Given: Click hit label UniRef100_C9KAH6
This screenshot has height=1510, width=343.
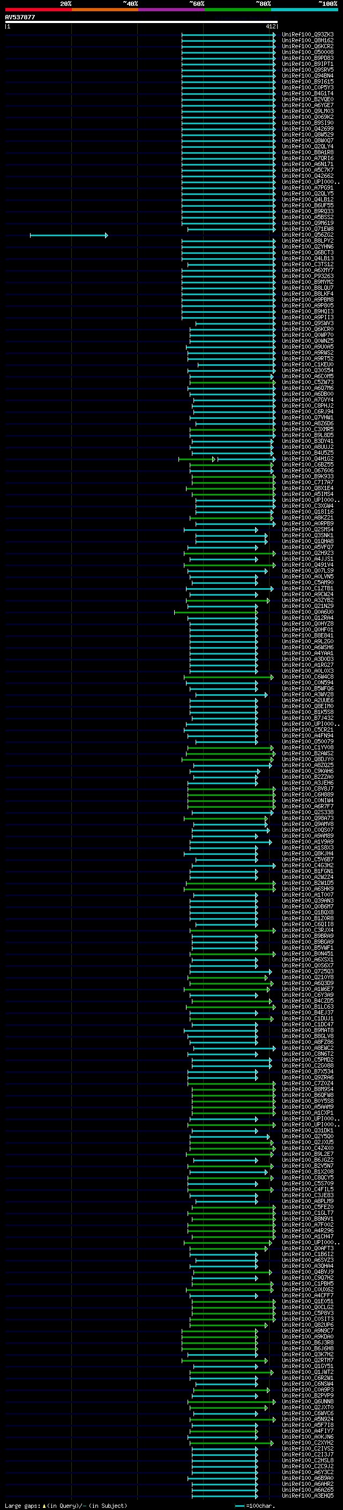Looking at the screenshot, I should 308,771.
